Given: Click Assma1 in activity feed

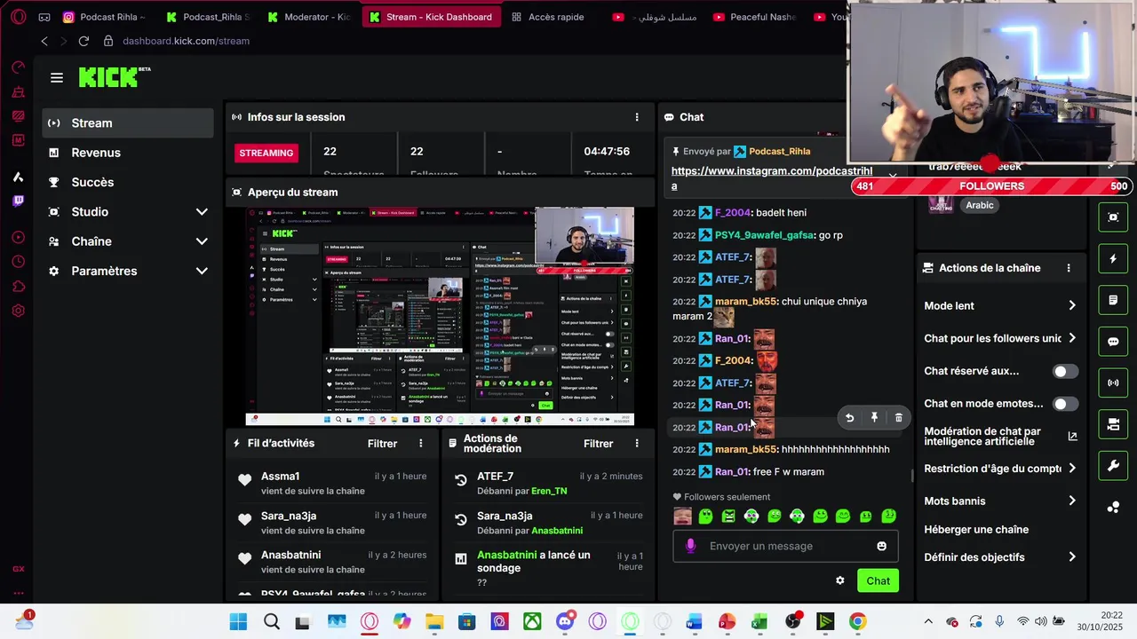Looking at the screenshot, I should tap(281, 477).
